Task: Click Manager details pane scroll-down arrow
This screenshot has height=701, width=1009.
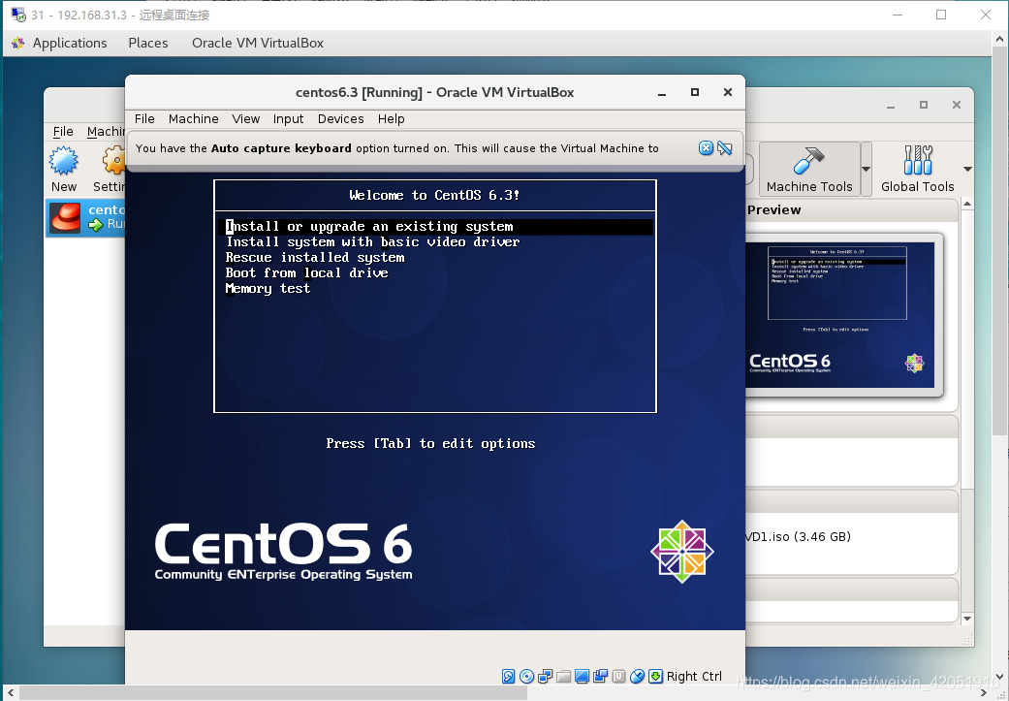Action: [x=966, y=619]
